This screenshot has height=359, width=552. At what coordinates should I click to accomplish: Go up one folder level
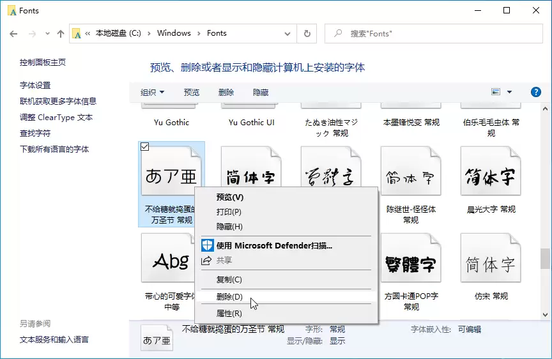(x=61, y=34)
